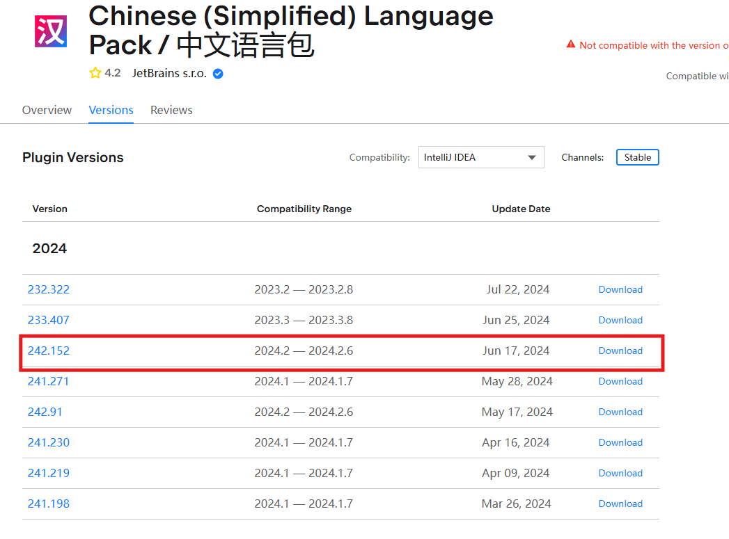Click the Not compatible warning message
The width and height of the screenshot is (729, 539).
pos(654,45)
